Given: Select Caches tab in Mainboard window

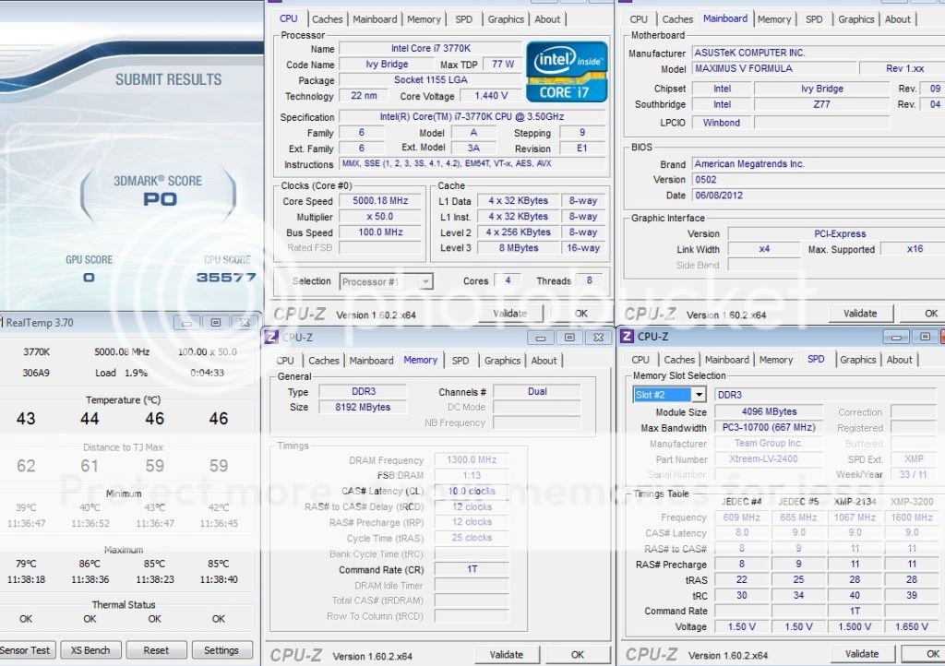Looking at the screenshot, I should coord(677,19).
